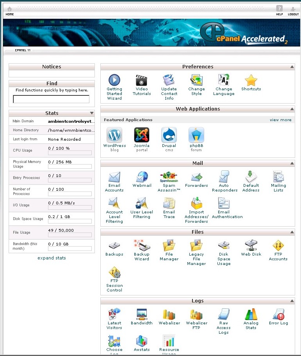Collapse the Preferences section
301x356 pixels.
[x=292, y=67]
